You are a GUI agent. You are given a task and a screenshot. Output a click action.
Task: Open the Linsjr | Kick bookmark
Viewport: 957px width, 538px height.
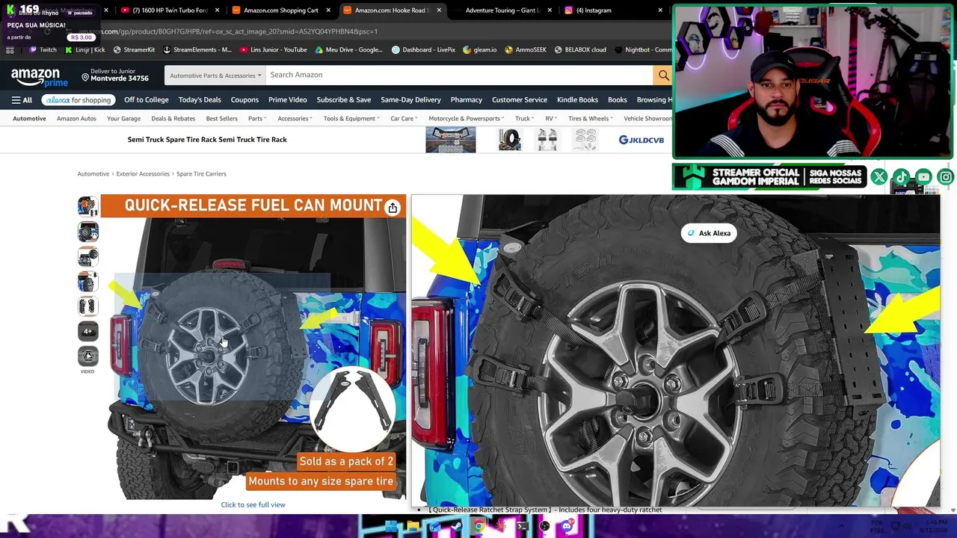(x=85, y=50)
